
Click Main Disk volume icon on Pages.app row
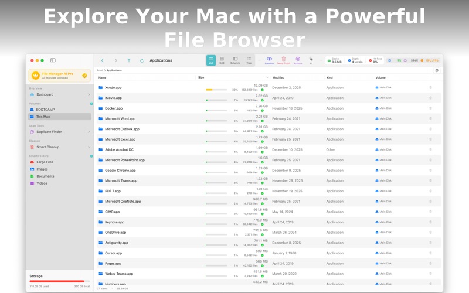[x=377, y=263]
